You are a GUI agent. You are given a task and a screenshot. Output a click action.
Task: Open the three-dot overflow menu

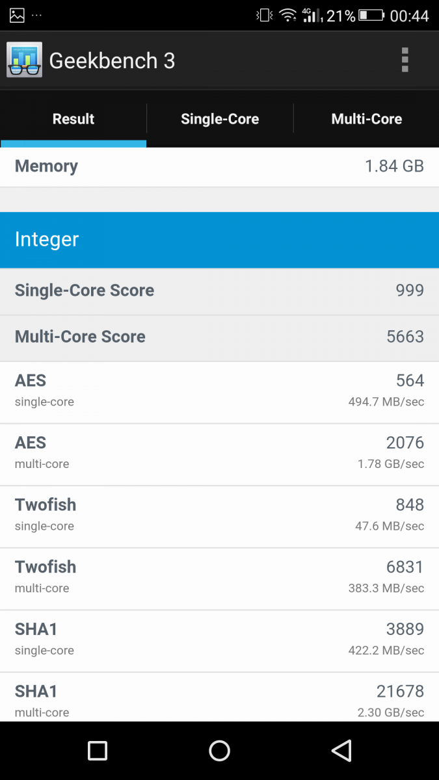point(405,60)
